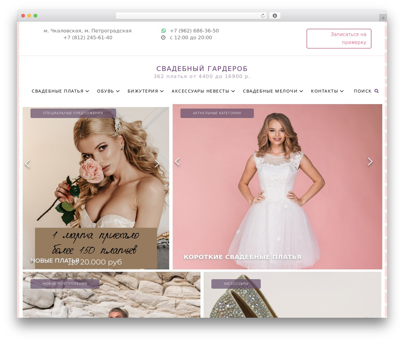This screenshot has width=404, height=342.
Task: Call the +7 (962) 686-36-50 number
Action: click(194, 31)
